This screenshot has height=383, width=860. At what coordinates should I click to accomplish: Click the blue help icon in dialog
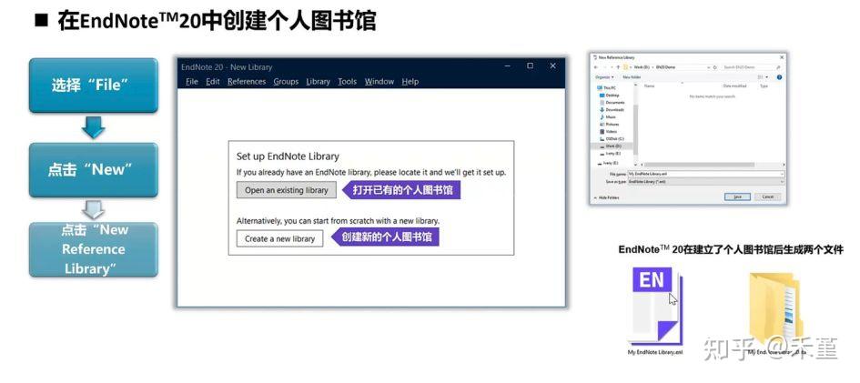click(779, 77)
